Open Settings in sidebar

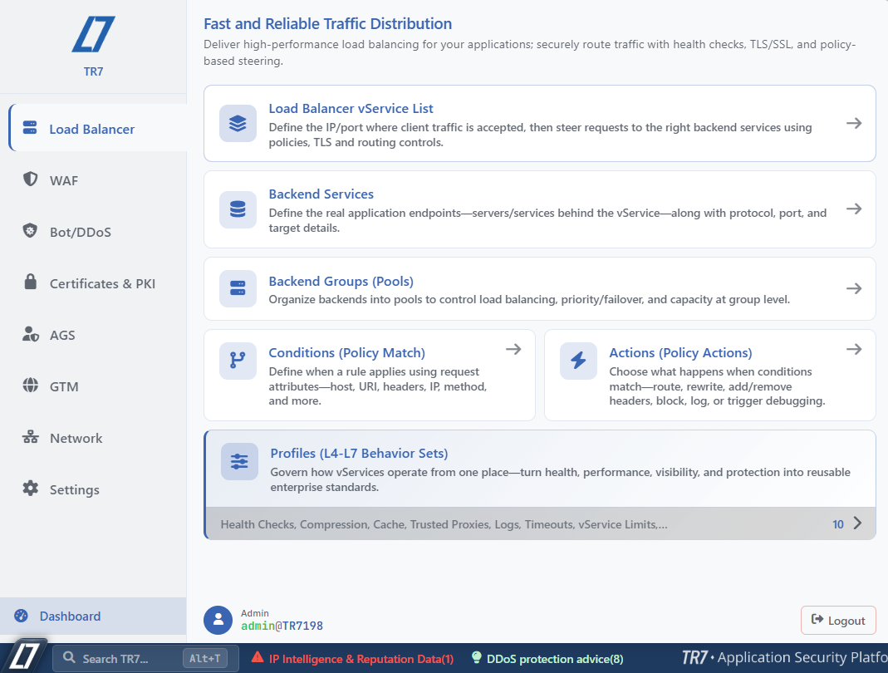point(74,489)
